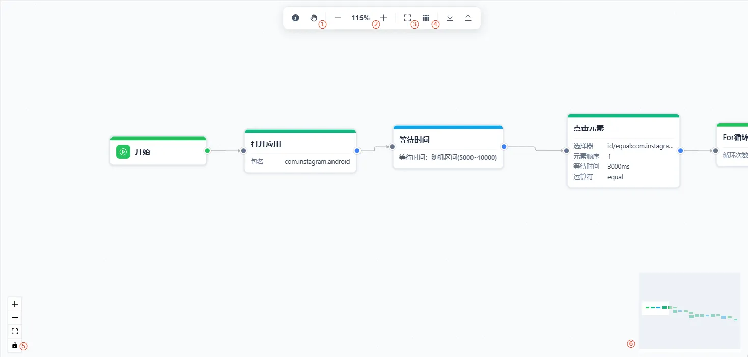Screen dimensions: 748x357
Task: Zoom in using the bottom-left plus button
Action: 15,304
